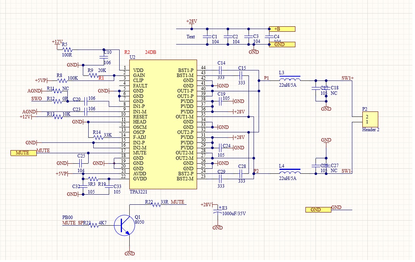The width and height of the screenshot is (415, 262).
Task: Select the R14 33K resistor symbol
Action: point(98,137)
